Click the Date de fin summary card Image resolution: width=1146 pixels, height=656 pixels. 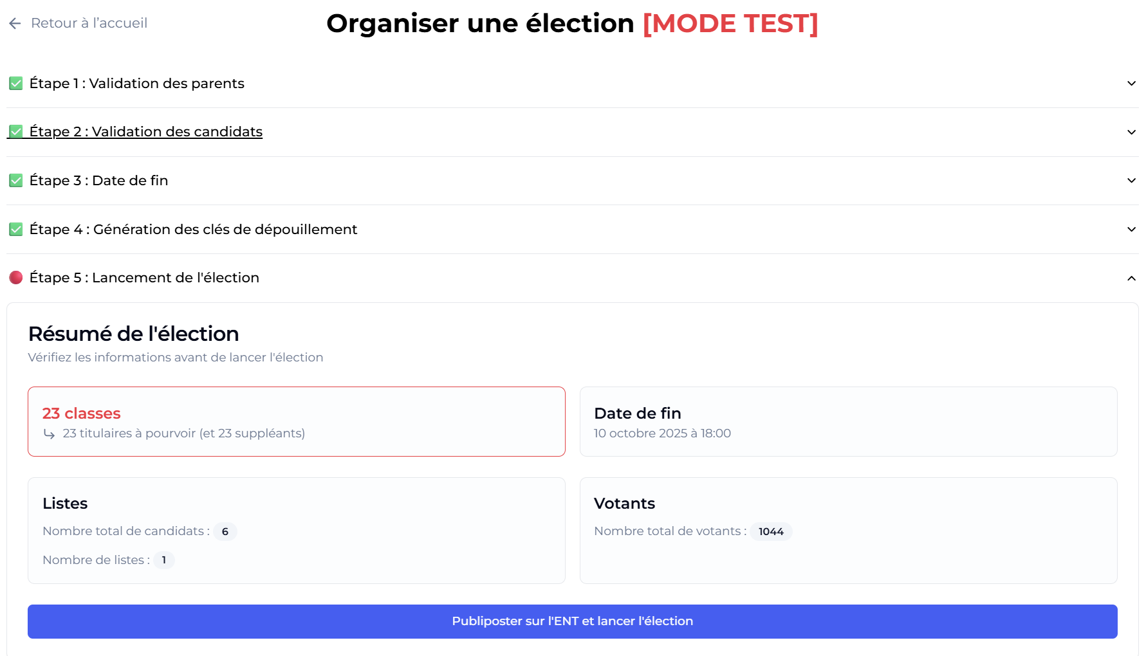pos(849,421)
